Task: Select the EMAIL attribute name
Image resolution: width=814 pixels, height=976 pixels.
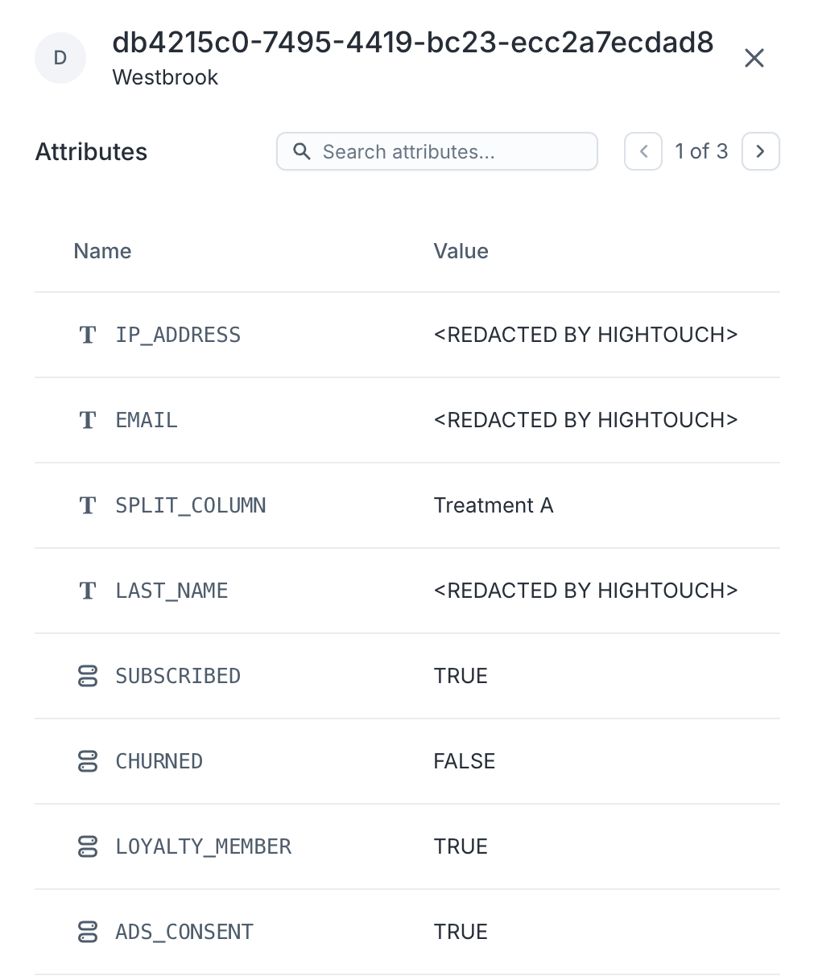Action: coord(147,420)
